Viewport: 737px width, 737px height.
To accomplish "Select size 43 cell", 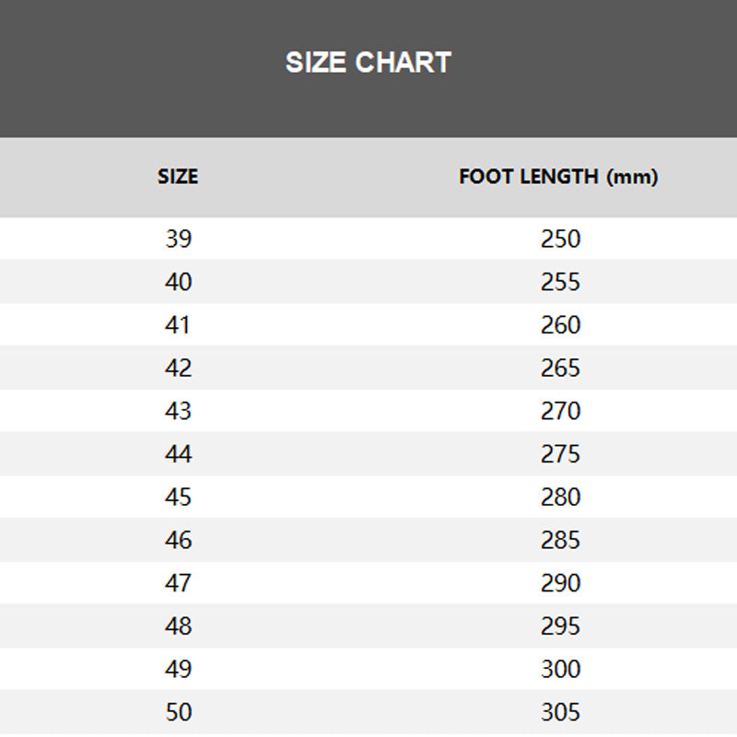I will pyautogui.click(x=178, y=411).
